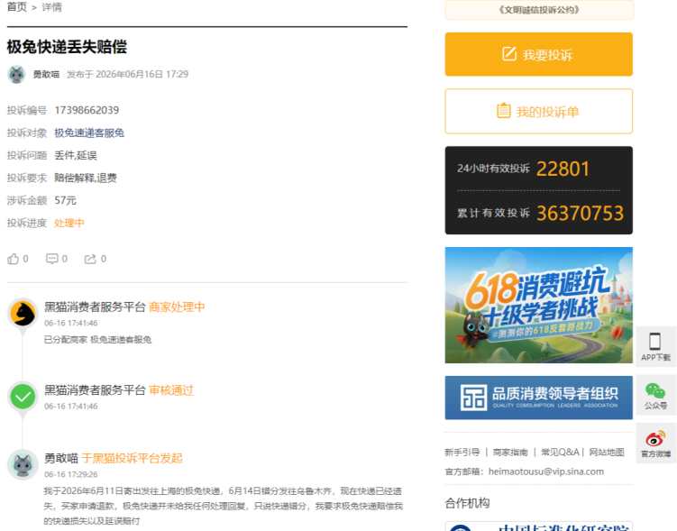Click the pencil icon in 我要投诉
Screen dimensions: 677x531
[509, 54]
